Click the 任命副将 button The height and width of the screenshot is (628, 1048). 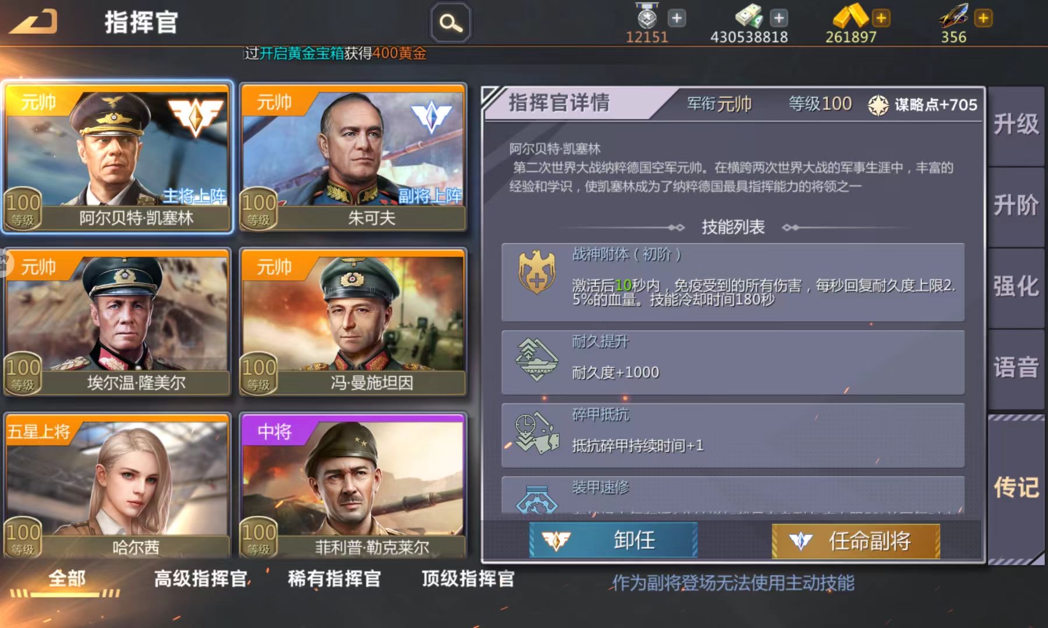pyautogui.click(x=856, y=541)
